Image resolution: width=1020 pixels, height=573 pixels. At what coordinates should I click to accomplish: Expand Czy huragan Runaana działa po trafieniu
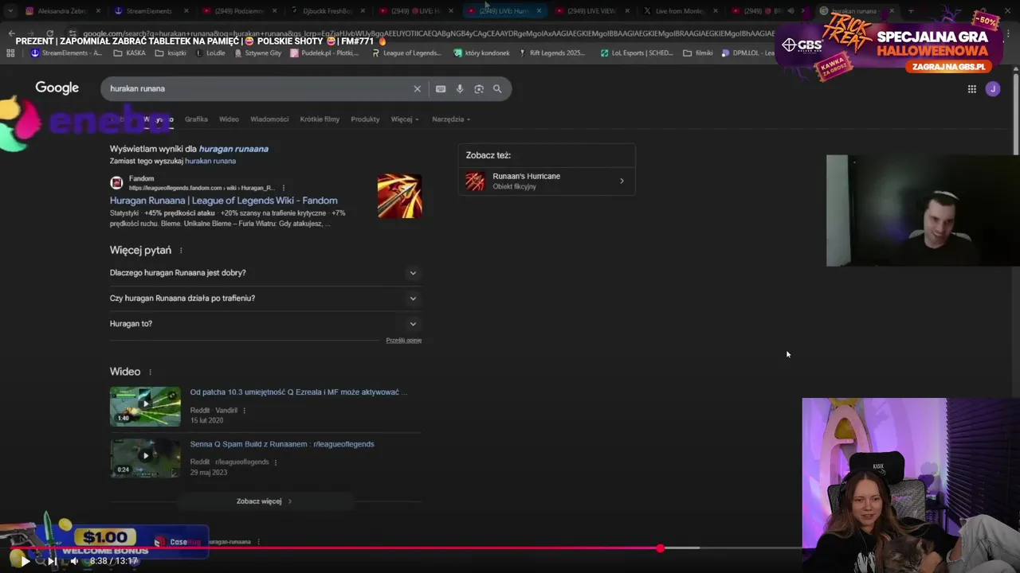pyautogui.click(x=265, y=298)
